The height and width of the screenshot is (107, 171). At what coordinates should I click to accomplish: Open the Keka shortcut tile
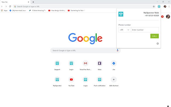click(x=100, y=65)
